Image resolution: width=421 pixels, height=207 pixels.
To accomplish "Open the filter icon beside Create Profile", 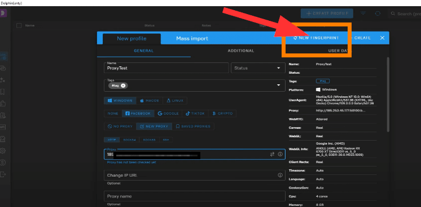I will tap(363, 13).
